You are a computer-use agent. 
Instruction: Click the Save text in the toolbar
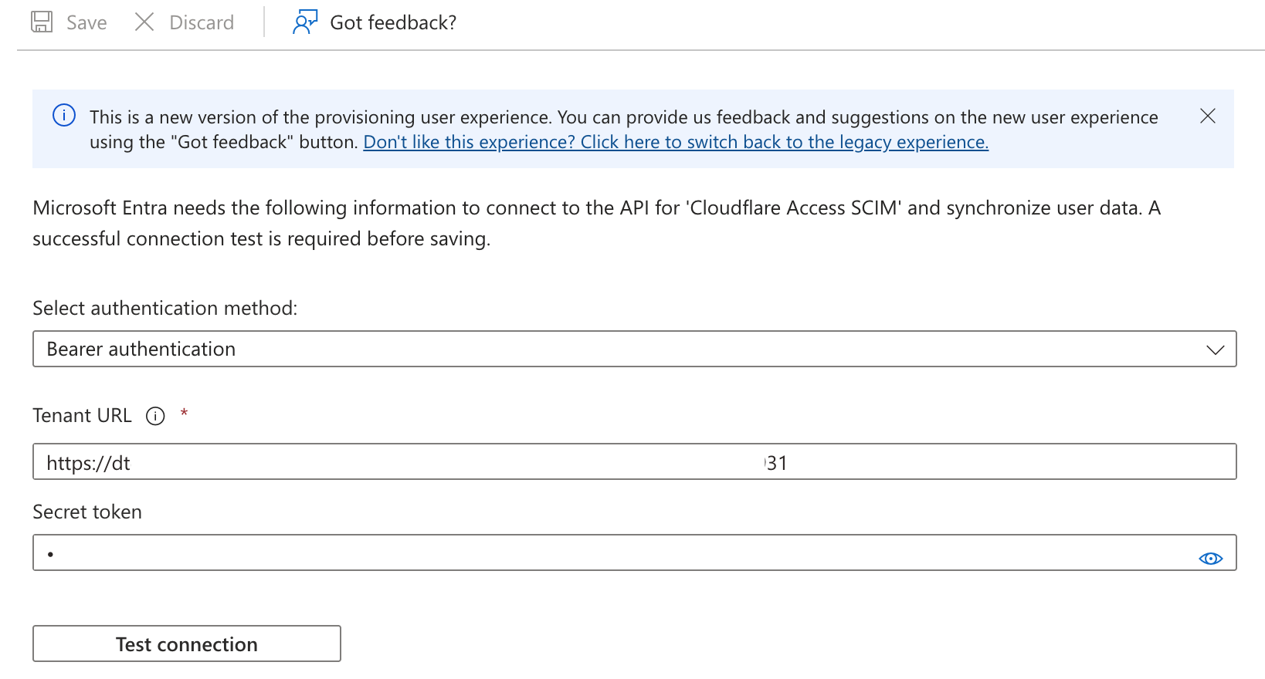coord(86,23)
